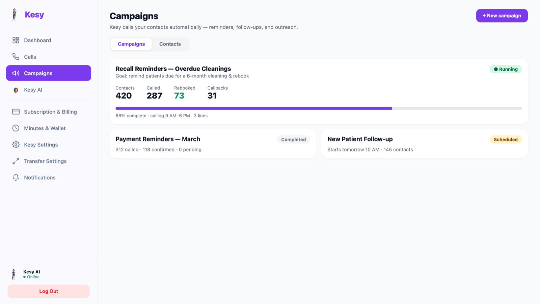
Task: Click the Rebooked count 73
Action: [x=179, y=96]
